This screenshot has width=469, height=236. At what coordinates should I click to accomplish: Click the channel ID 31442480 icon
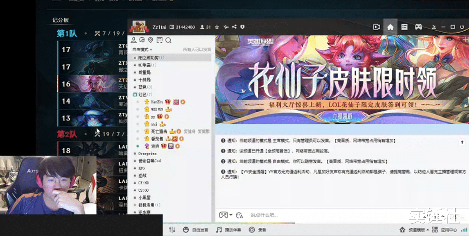[x=172, y=27]
